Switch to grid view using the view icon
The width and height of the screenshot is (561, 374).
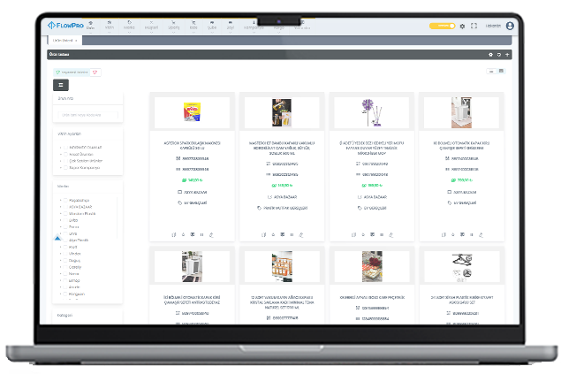coord(501,71)
